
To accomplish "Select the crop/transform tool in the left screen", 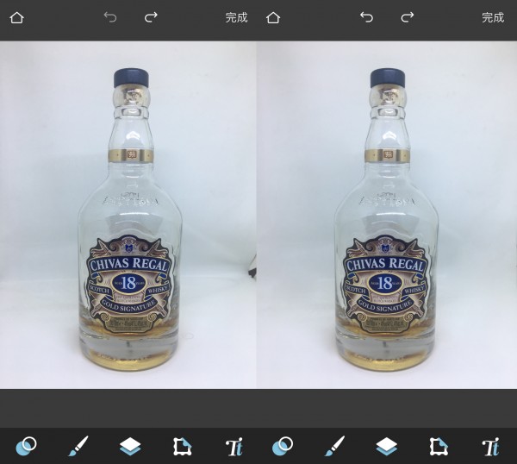I will click(x=182, y=446).
